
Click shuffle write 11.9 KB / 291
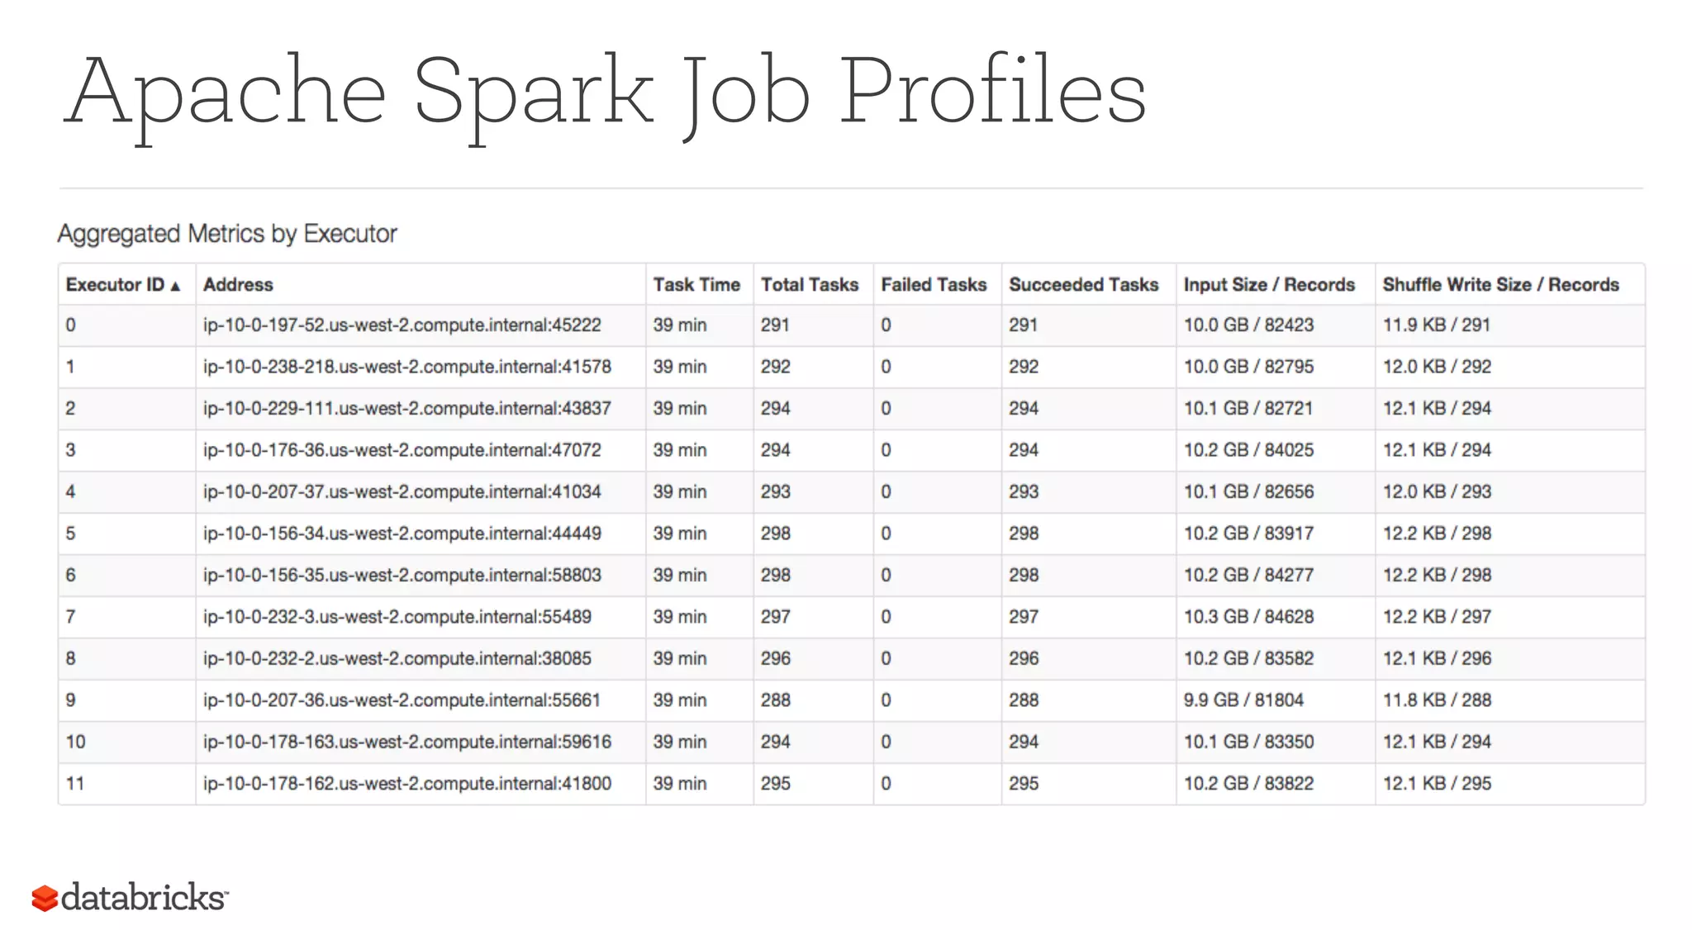click(x=1437, y=325)
